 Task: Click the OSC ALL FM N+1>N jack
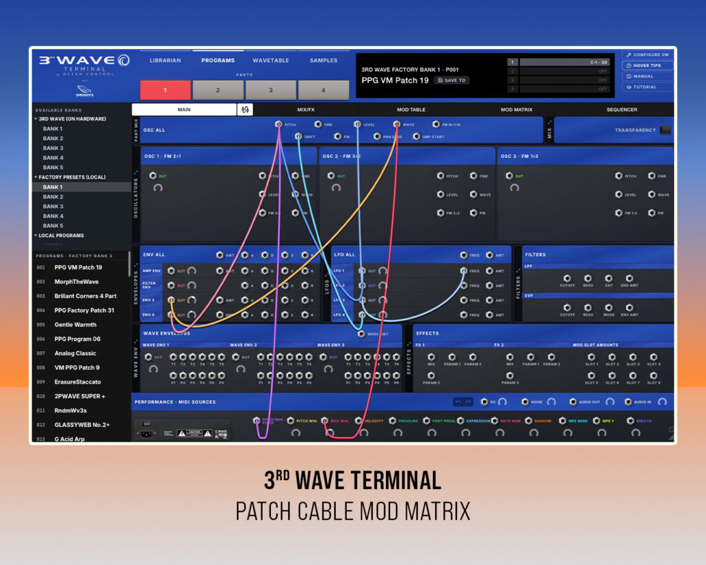(x=436, y=124)
